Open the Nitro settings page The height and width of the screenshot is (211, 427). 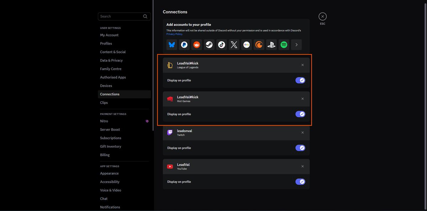[124, 121]
